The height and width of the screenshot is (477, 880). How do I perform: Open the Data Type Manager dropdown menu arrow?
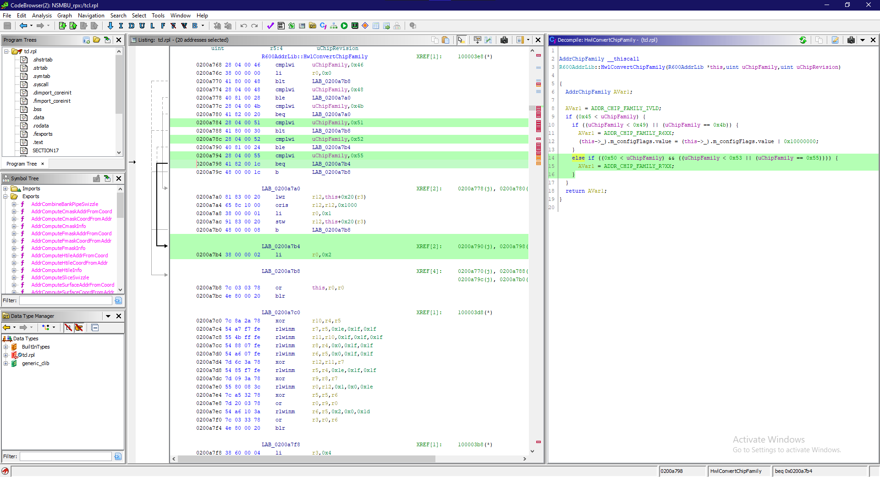(x=108, y=316)
